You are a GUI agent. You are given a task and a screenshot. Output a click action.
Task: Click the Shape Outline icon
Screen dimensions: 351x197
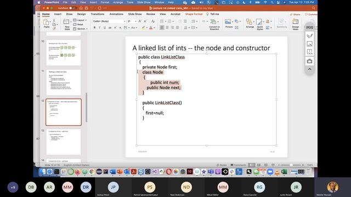268,28
